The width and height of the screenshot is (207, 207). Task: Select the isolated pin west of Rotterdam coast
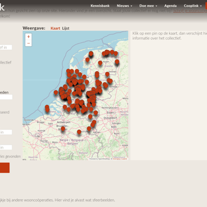[x=56, y=93]
